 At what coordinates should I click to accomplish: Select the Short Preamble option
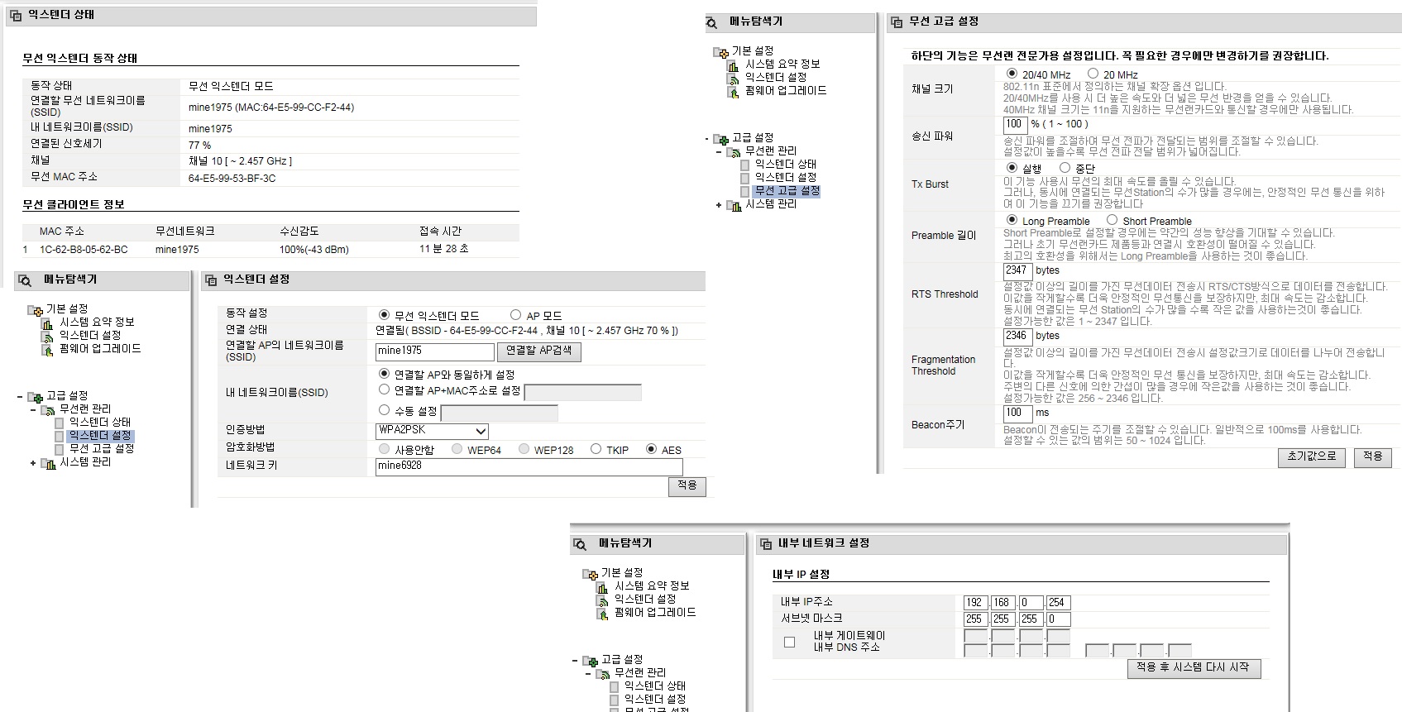click(x=1112, y=220)
